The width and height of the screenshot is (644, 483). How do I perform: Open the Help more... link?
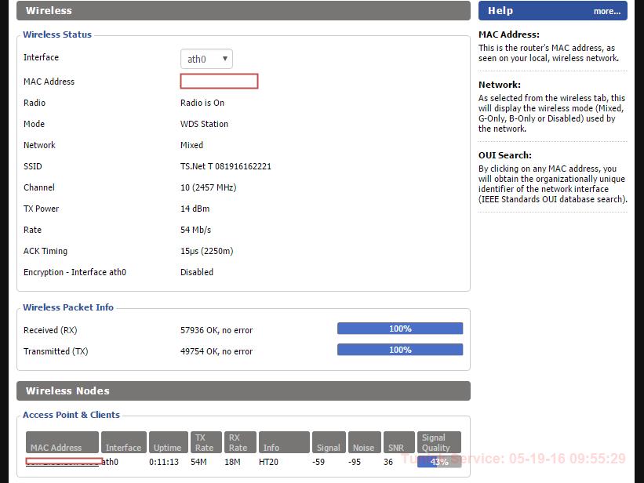click(606, 12)
